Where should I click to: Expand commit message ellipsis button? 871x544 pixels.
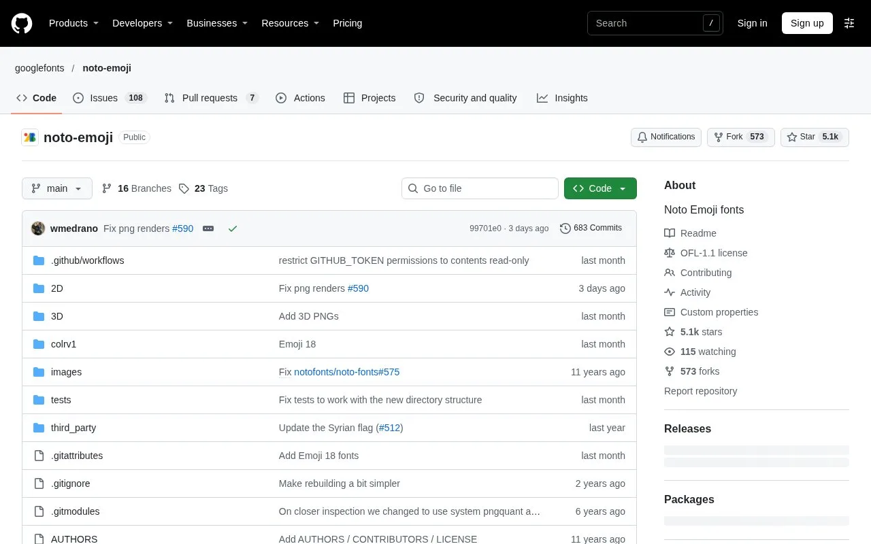[x=208, y=228]
